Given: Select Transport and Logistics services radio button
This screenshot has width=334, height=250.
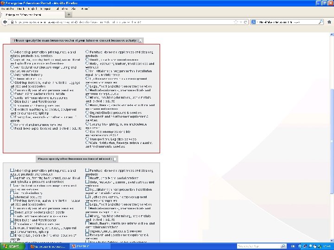Looking at the screenshot, I should click(x=87, y=139).
